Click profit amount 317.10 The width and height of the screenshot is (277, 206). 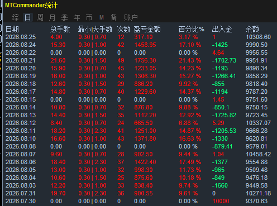[x=144, y=37]
